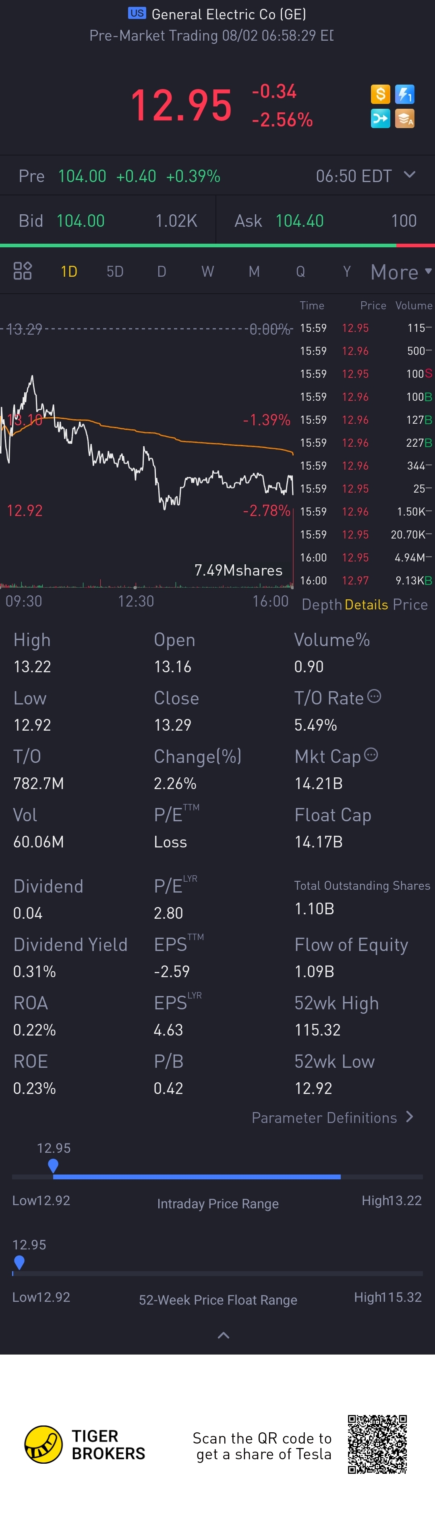
Task: Switch to the Depth view
Action: click(321, 604)
